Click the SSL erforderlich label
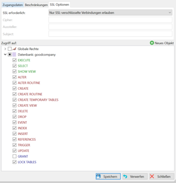 coord(14,13)
